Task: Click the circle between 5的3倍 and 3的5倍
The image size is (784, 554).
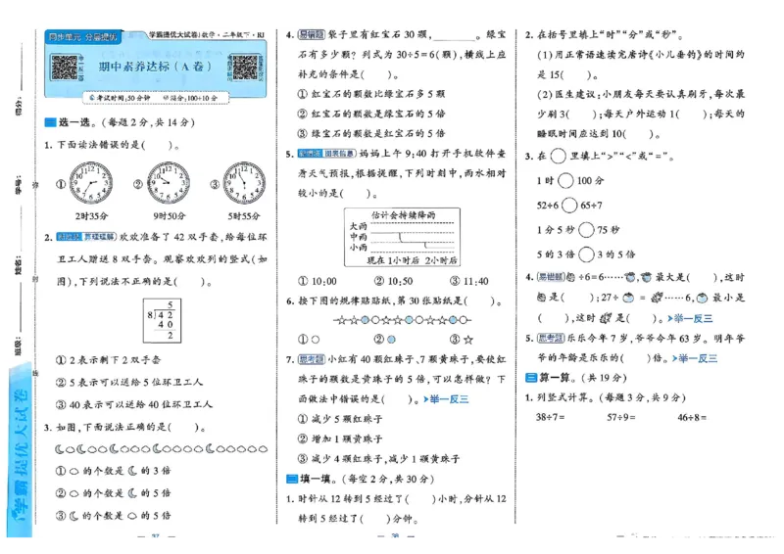Action: point(586,254)
